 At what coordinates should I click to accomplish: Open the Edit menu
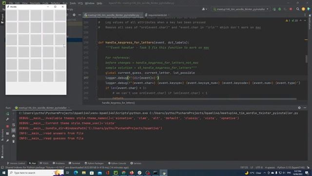tap(18, 3)
